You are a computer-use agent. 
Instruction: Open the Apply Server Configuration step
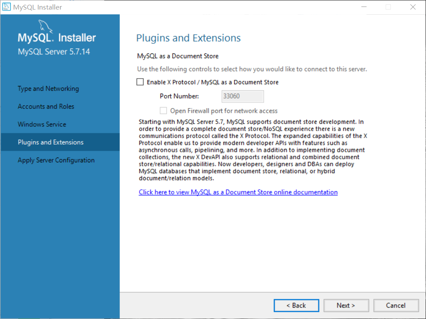pyautogui.click(x=56, y=160)
